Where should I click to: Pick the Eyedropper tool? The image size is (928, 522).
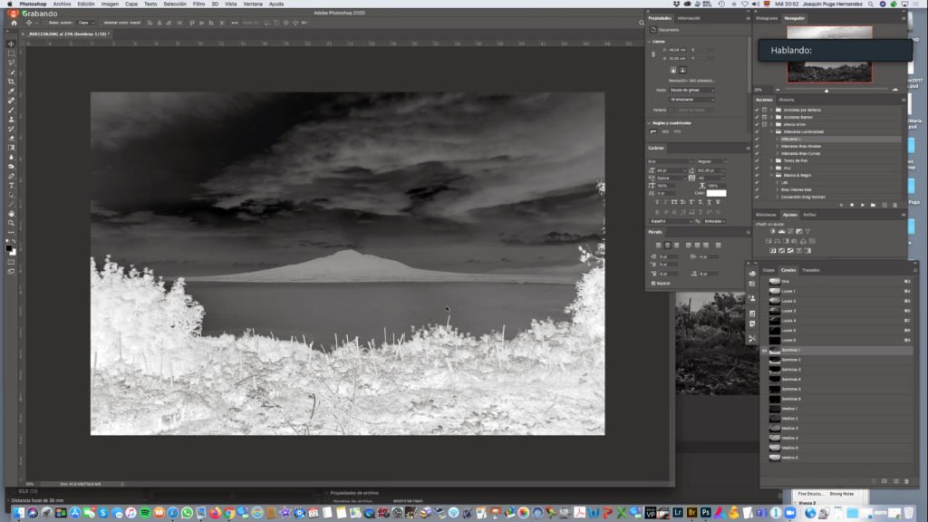(x=11, y=92)
